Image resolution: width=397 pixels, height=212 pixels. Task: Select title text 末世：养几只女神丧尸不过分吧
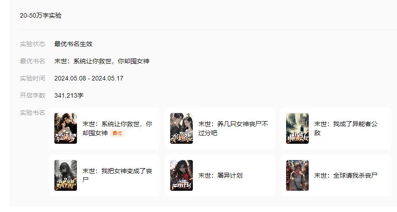pos(233,128)
